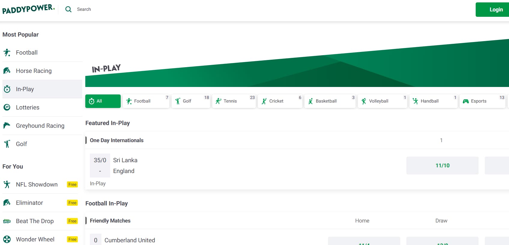Viewport: 509px width, 245px height.
Task: Open Lotteries from the sidebar
Action: coord(42,107)
